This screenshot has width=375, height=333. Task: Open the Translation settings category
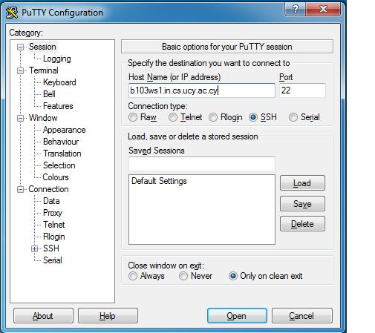62,154
